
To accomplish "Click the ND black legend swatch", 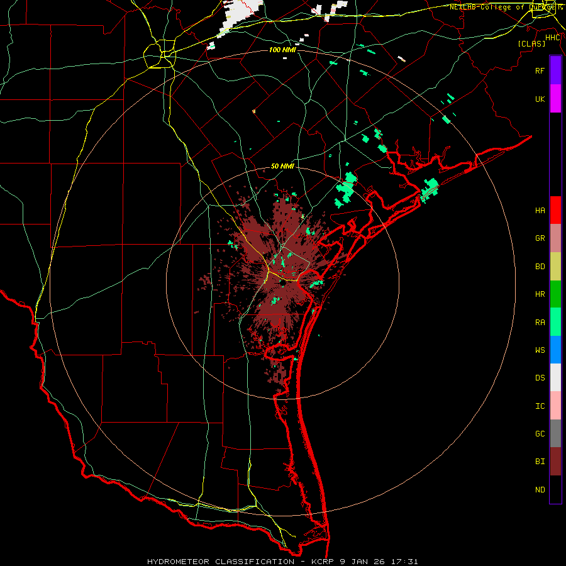I will click(x=555, y=489).
